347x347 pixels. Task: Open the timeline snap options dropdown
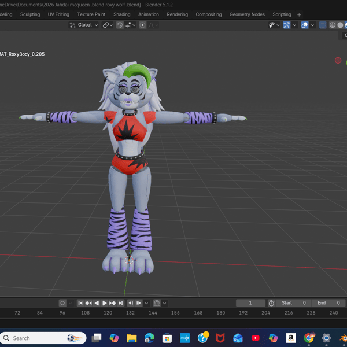point(165,303)
